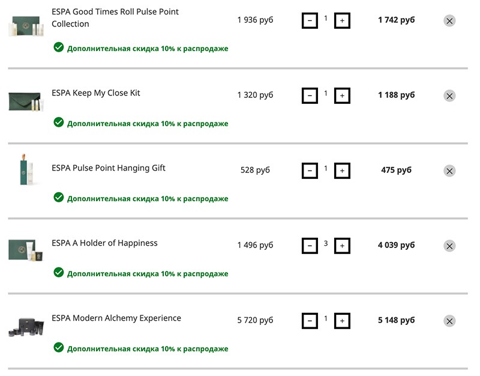Decrease quantity of Good Times Roll Collection
This screenshot has height=376, width=480.
click(x=310, y=20)
